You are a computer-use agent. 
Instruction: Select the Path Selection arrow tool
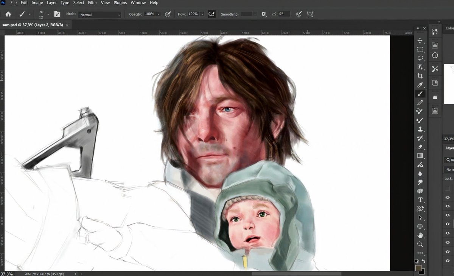point(420,218)
